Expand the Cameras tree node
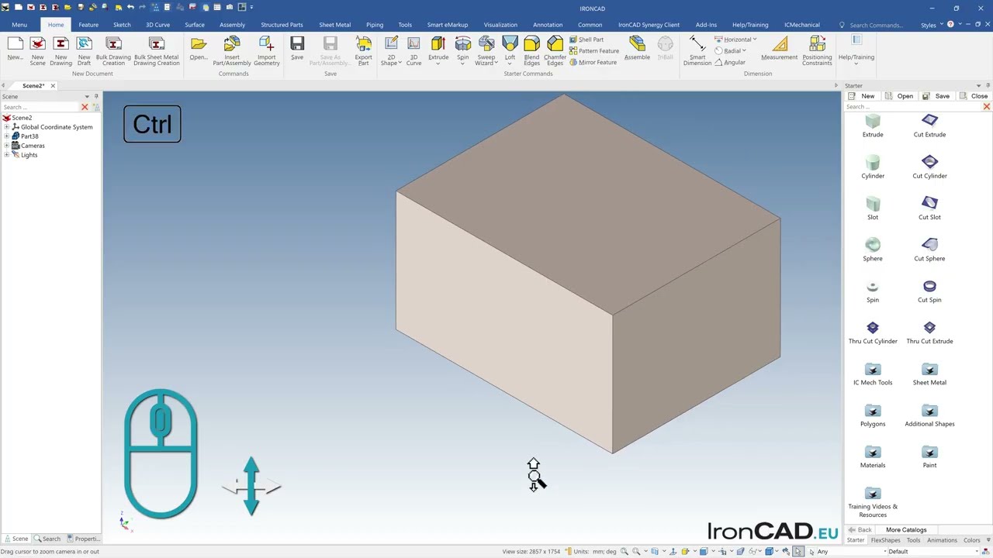The height and width of the screenshot is (558, 993). 7,146
